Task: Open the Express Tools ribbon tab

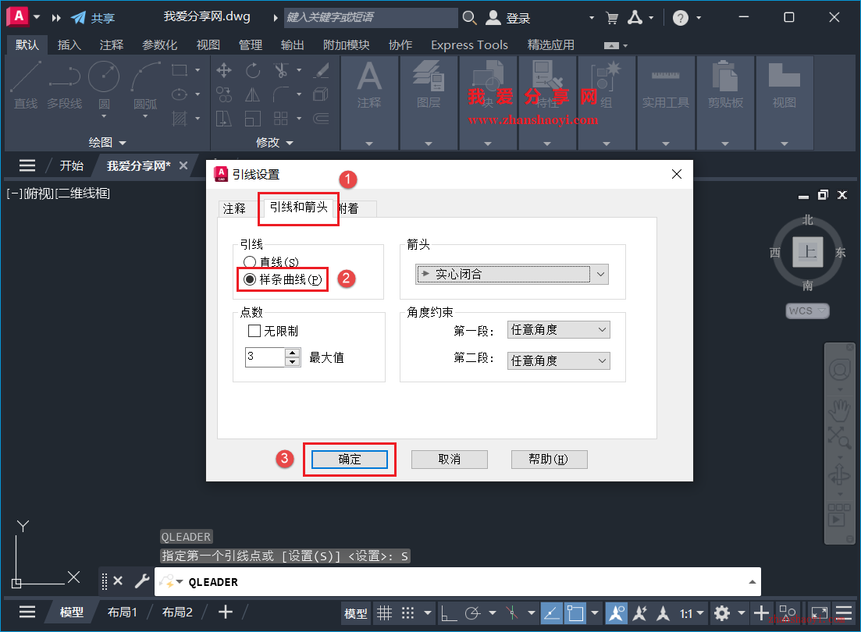Action: (x=469, y=45)
